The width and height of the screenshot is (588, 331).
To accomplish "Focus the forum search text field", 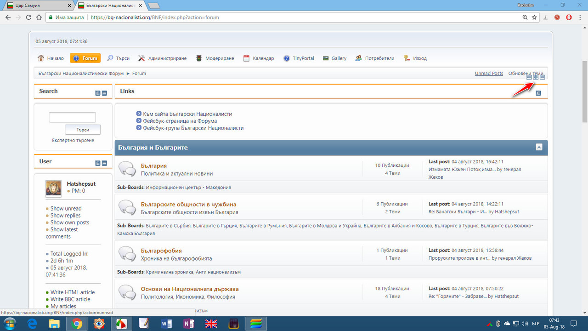I will pyautogui.click(x=73, y=117).
